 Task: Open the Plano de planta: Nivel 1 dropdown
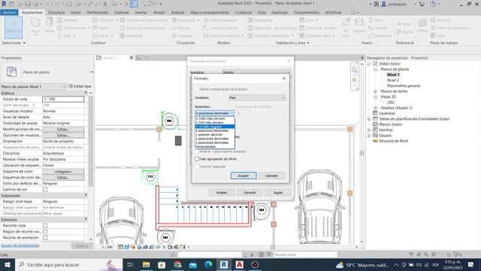click(x=33, y=87)
